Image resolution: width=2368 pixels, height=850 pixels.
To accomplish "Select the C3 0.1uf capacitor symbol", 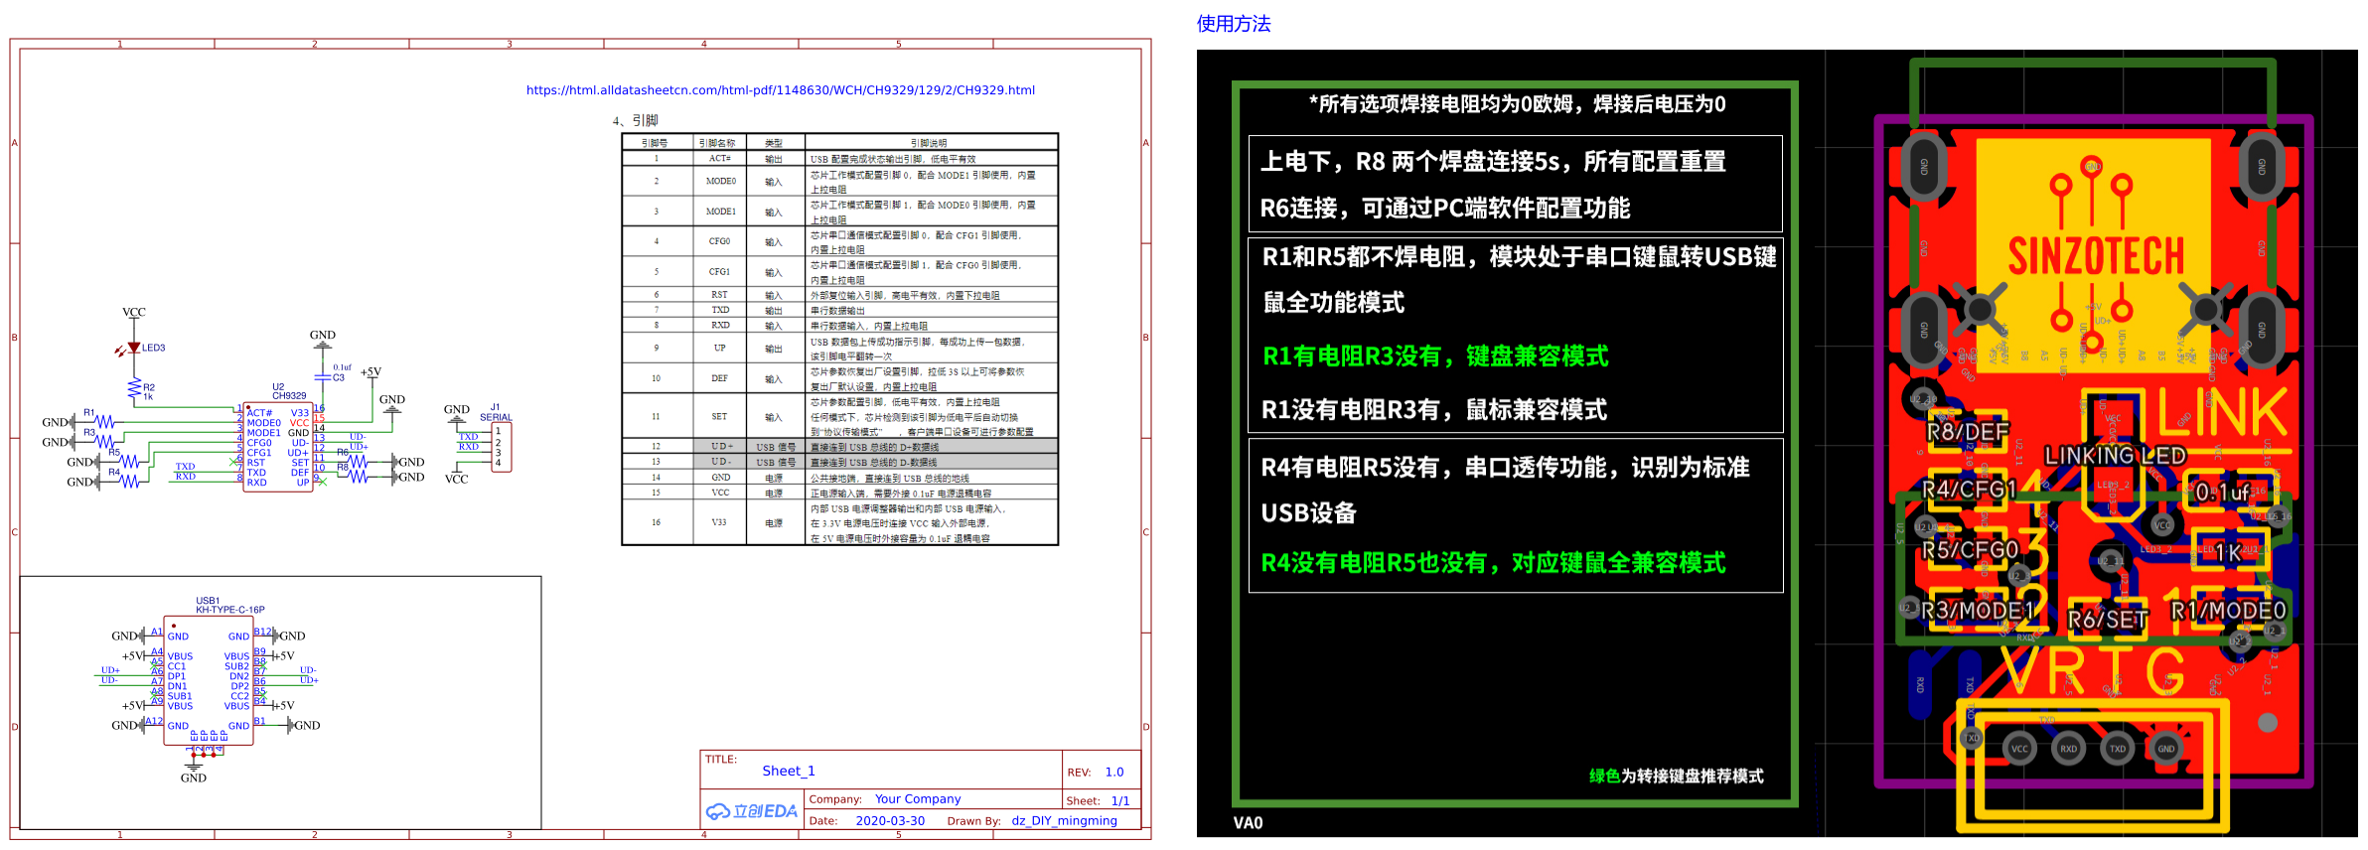I will tap(323, 376).
